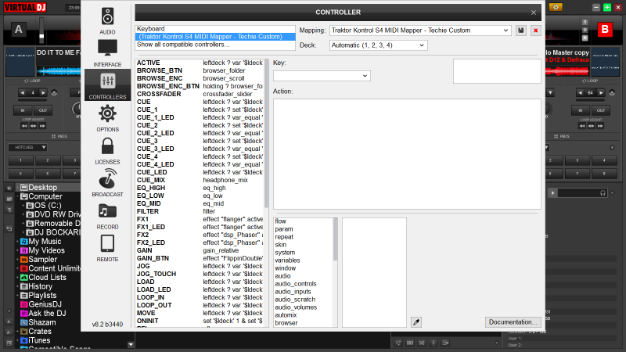Set loop IN on right deck

[x=581, y=110]
